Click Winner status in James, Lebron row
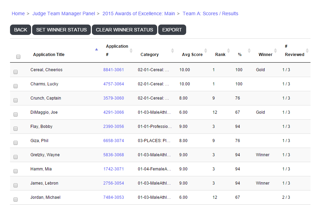 262,183
